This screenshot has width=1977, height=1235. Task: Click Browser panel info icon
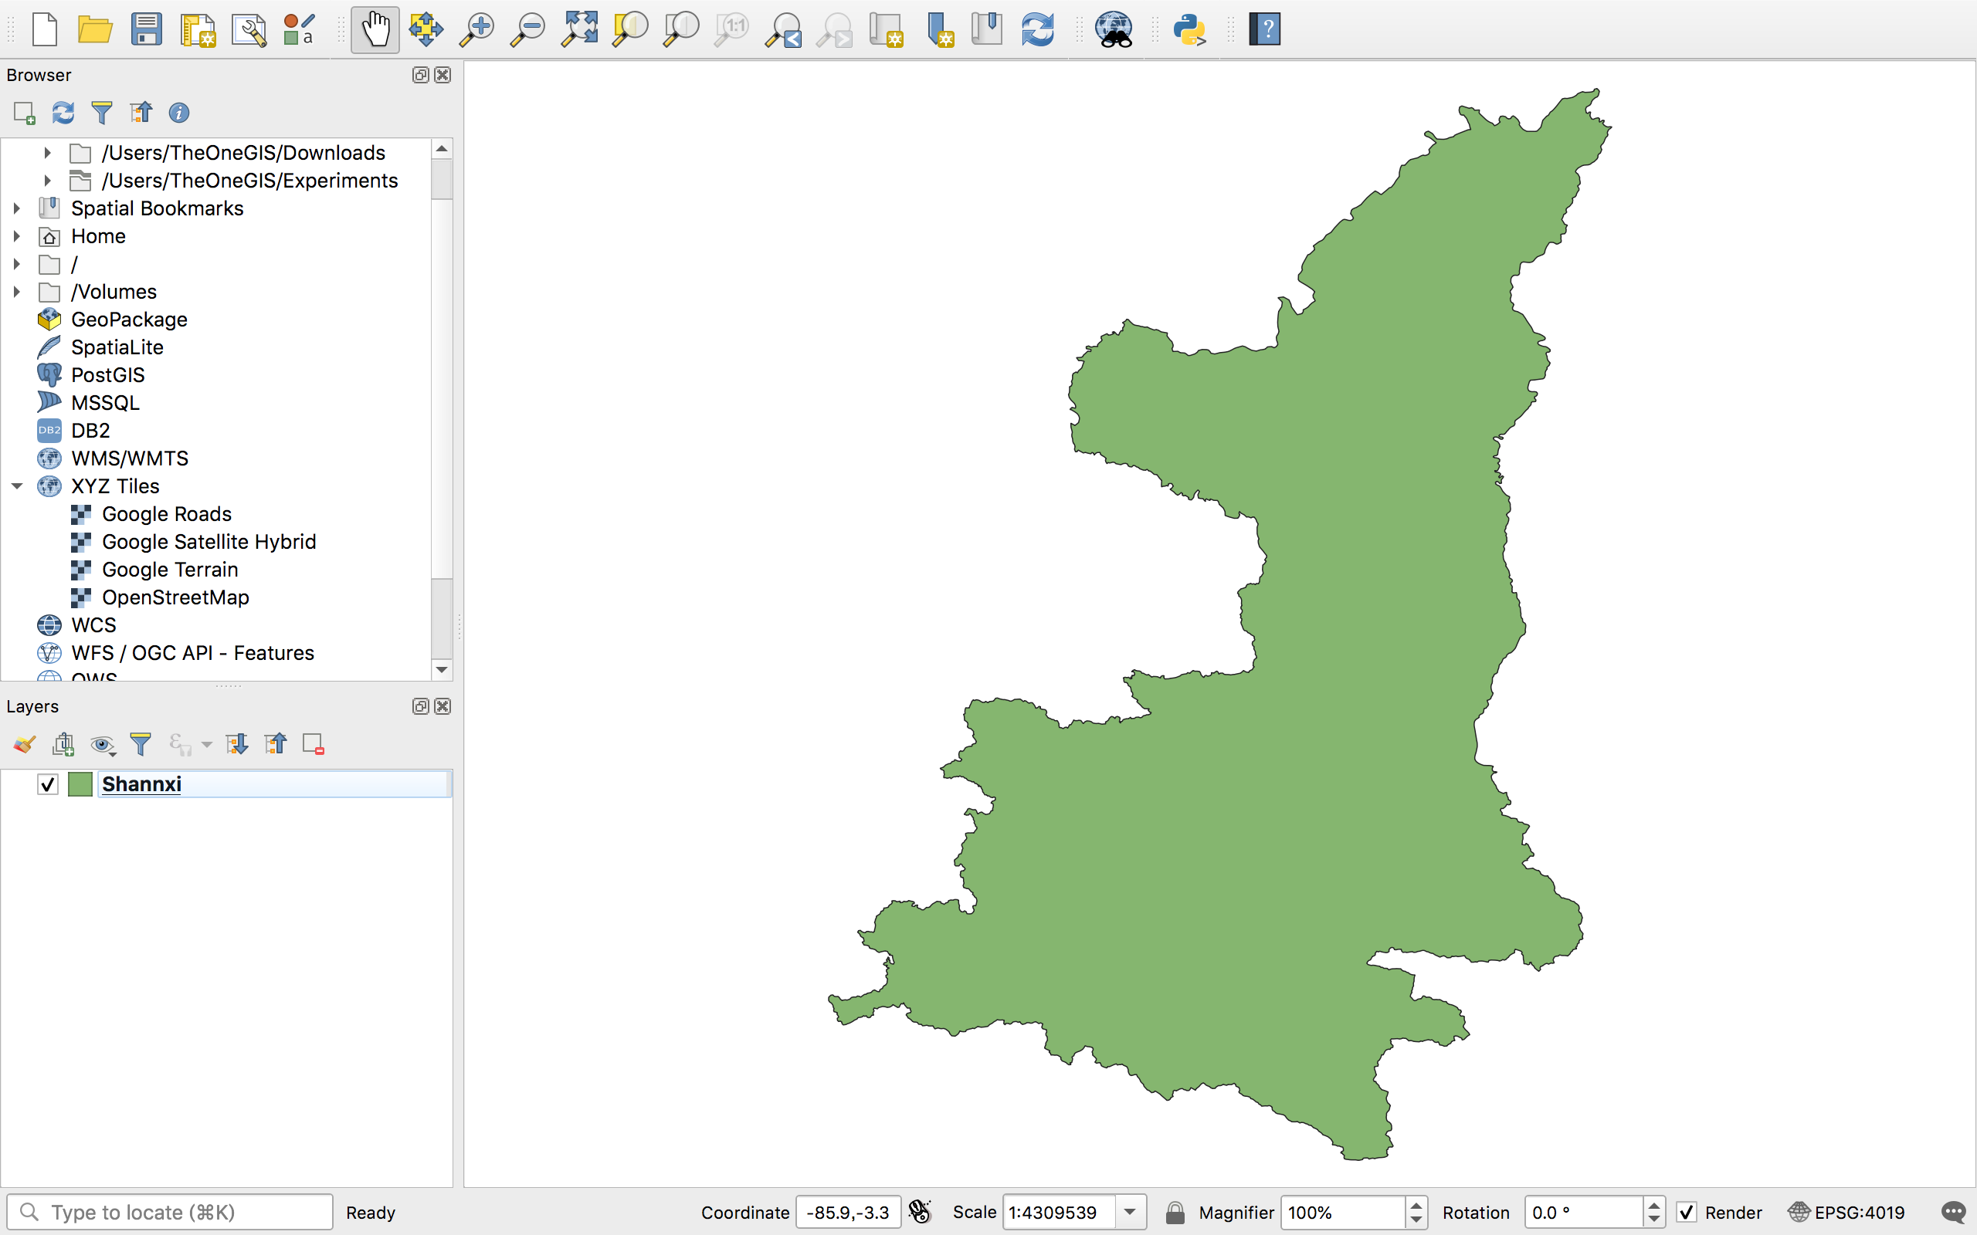pyautogui.click(x=179, y=113)
